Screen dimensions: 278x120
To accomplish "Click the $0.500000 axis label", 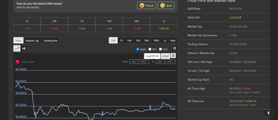I will [x=21, y=117].
